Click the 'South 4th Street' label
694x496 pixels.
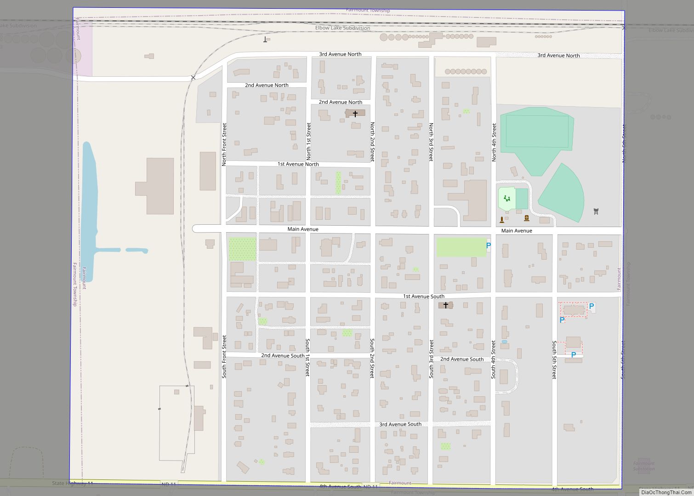coord(493,359)
